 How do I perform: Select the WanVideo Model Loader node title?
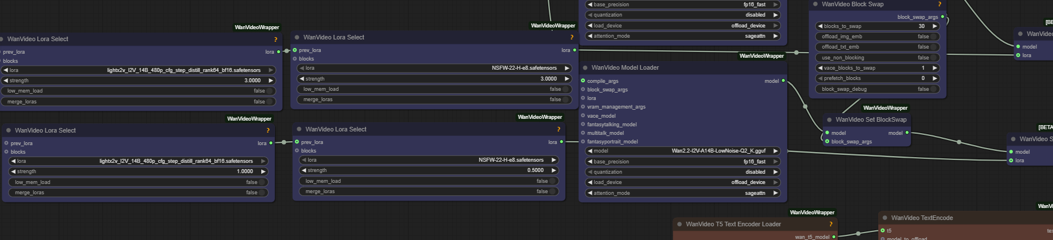625,67
